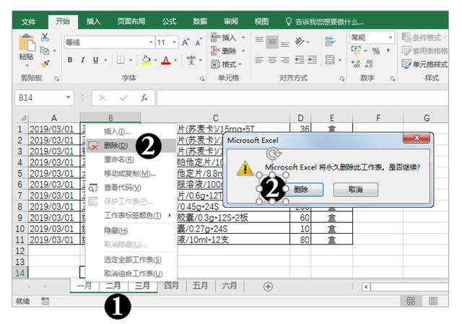The width and height of the screenshot is (462, 324).
Task: Select the 四月 sheet tab
Action: pyautogui.click(x=172, y=286)
